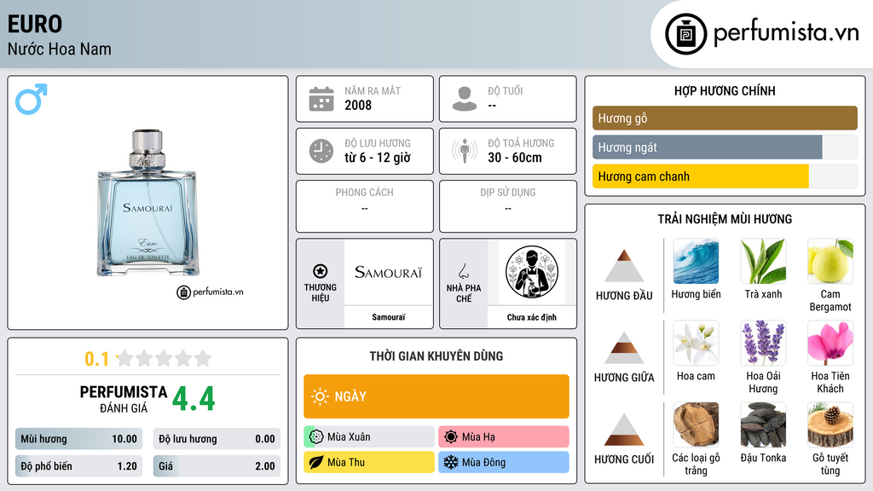Screen dimensions: 873x491
Task: Click the Cam Bergamot fruit image
Action: point(830,262)
